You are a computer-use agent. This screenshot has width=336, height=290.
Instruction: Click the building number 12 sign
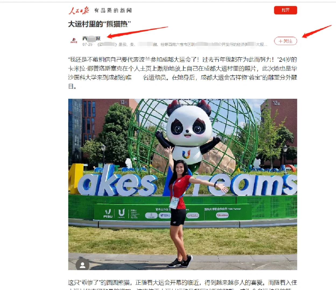point(276,103)
